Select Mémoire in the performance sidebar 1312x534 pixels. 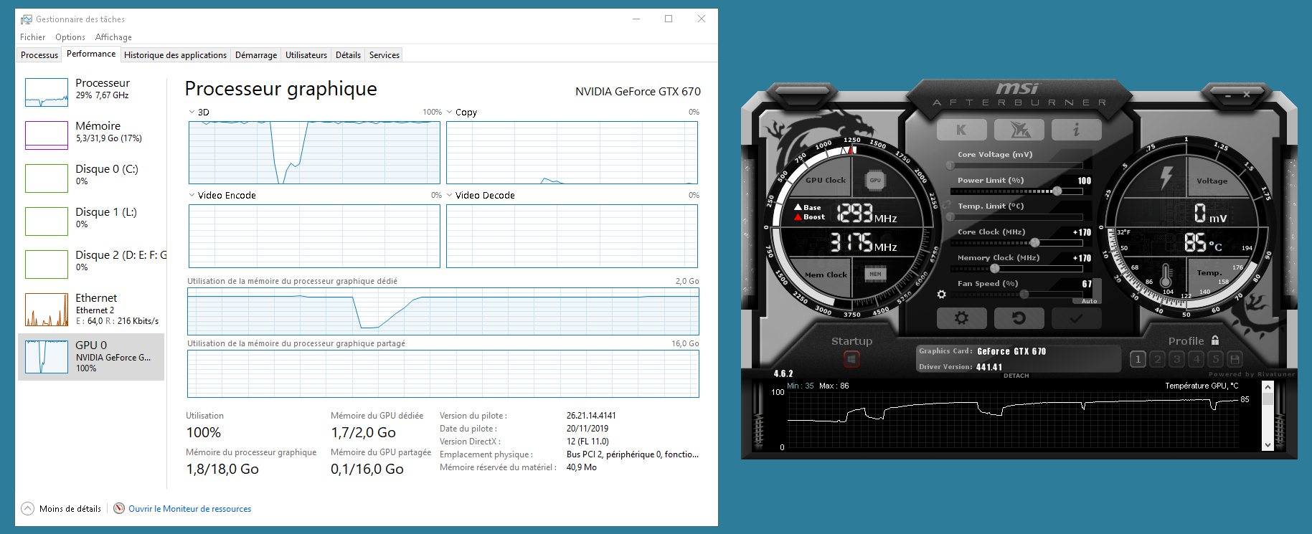(91, 134)
